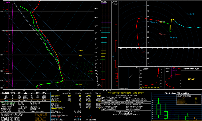The image size is (202, 121).
Task: Open the SR Wind vs Height inset
Action: coord(170,78)
